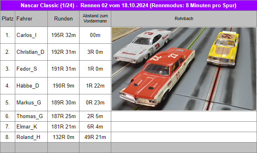This screenshot has width=257, height=153.
Task: Open the slot car race photo
Action: [184, 69]
